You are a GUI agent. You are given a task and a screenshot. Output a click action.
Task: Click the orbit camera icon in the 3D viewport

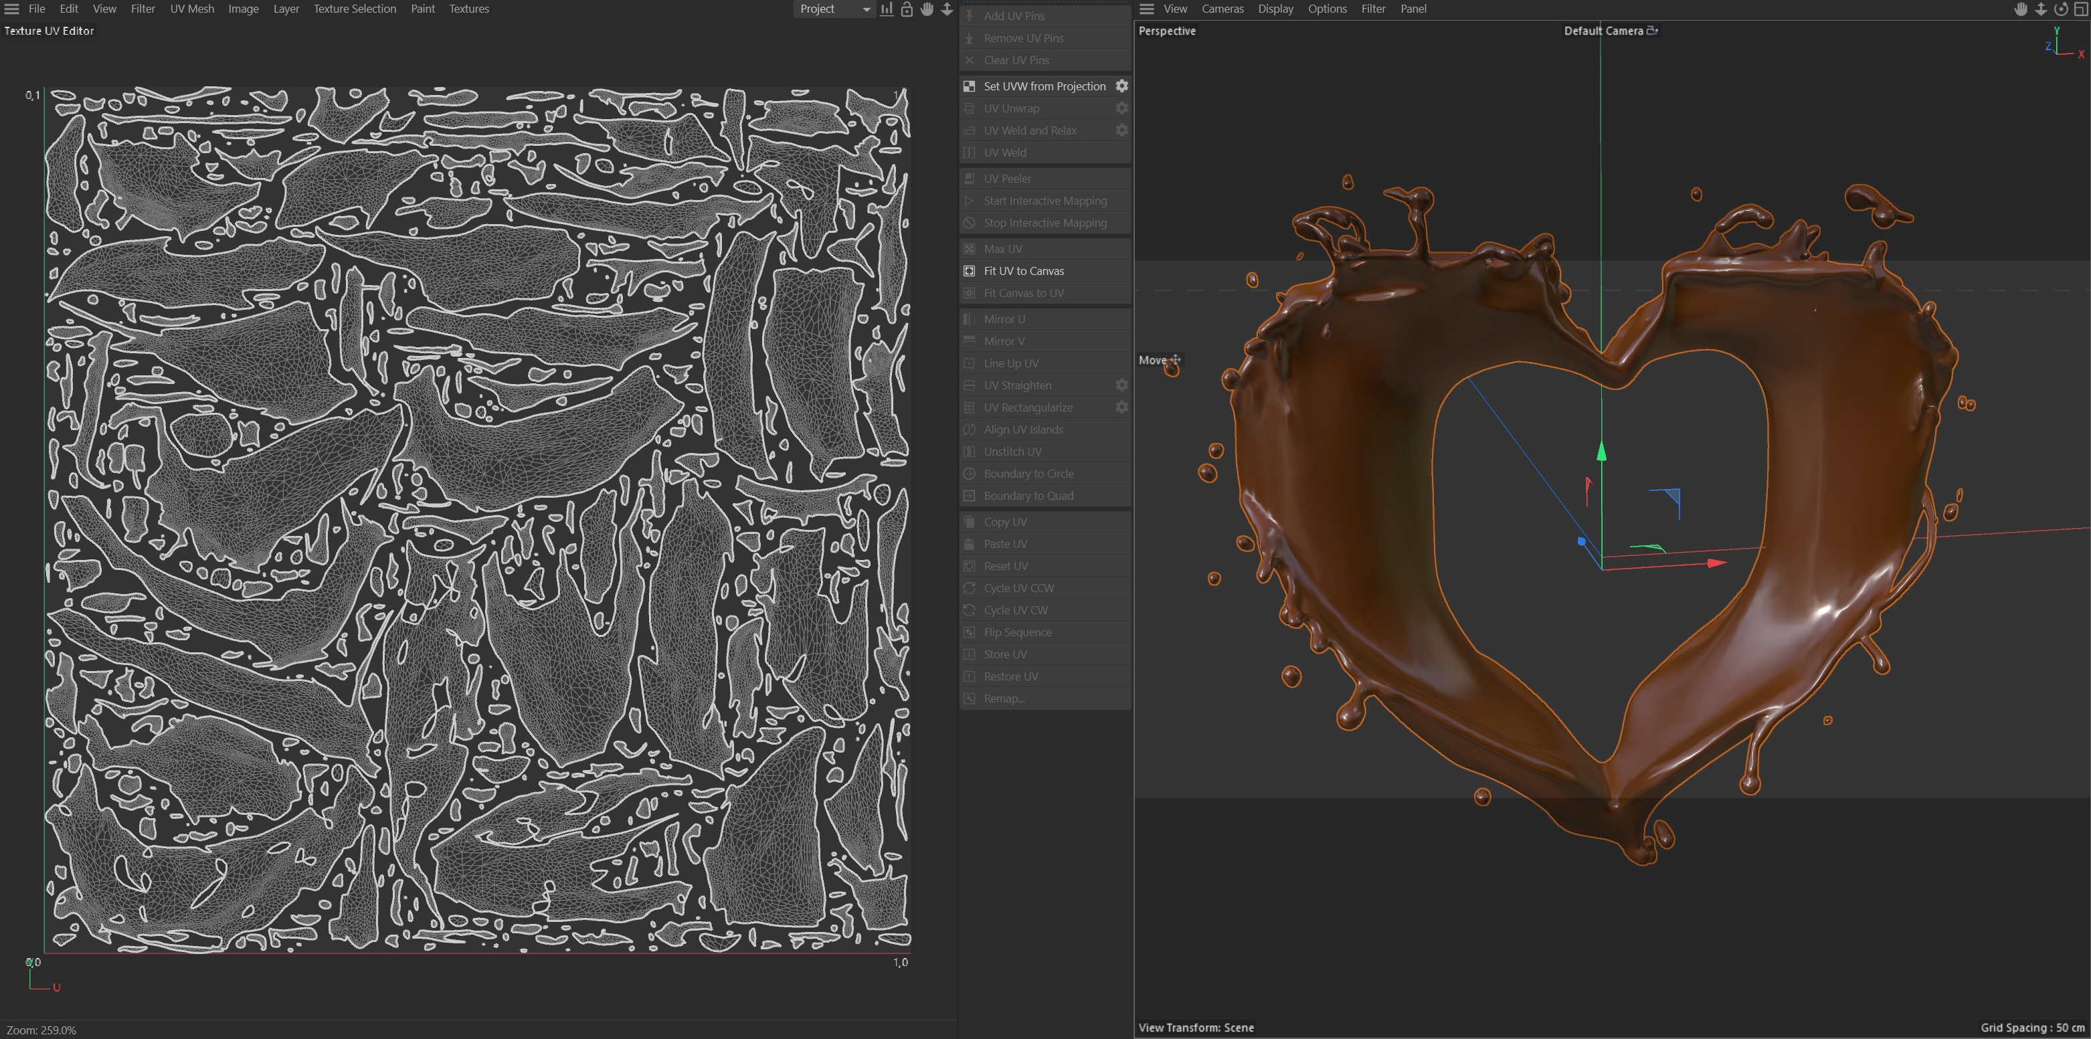pyautogui.click(x=2060, y=9)
